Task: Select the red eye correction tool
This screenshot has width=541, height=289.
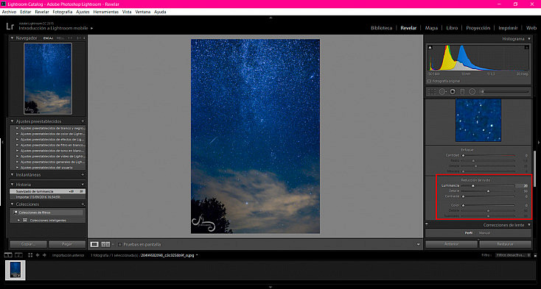Action: [x=453, y=91]
